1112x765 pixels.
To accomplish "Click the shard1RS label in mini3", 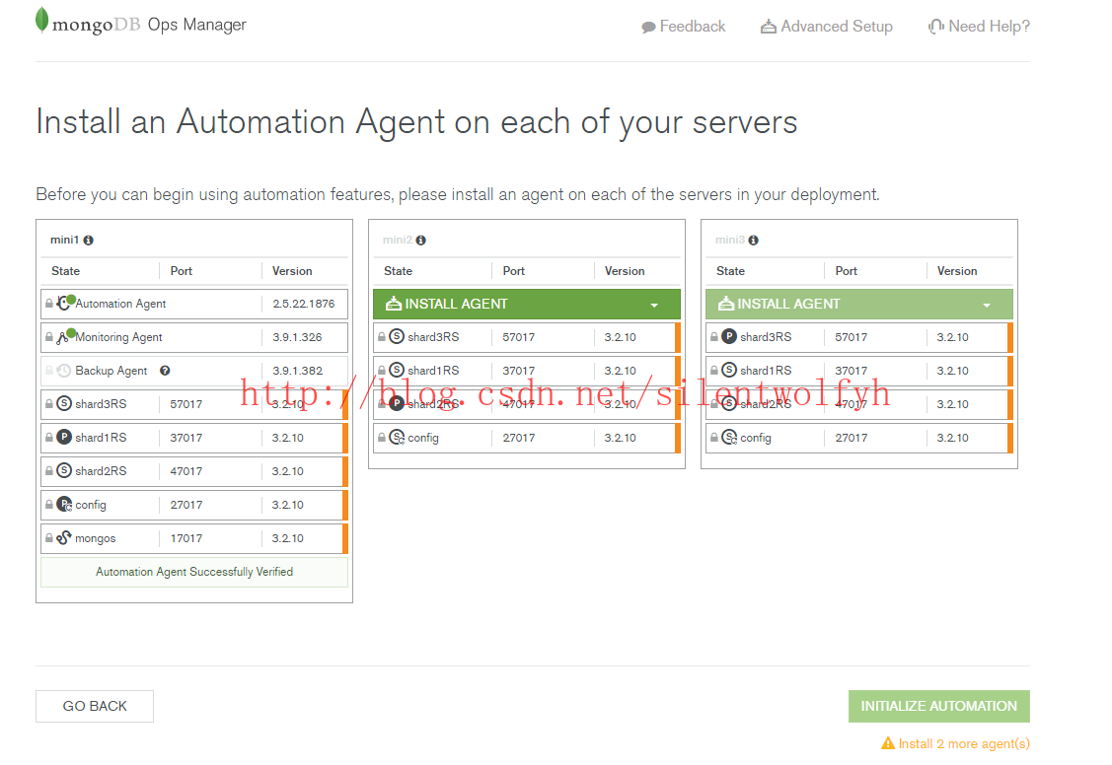I will click(x=766, y=371).
